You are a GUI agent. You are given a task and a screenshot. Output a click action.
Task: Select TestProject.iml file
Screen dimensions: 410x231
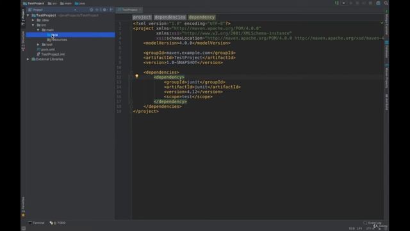tap(51, 54)
